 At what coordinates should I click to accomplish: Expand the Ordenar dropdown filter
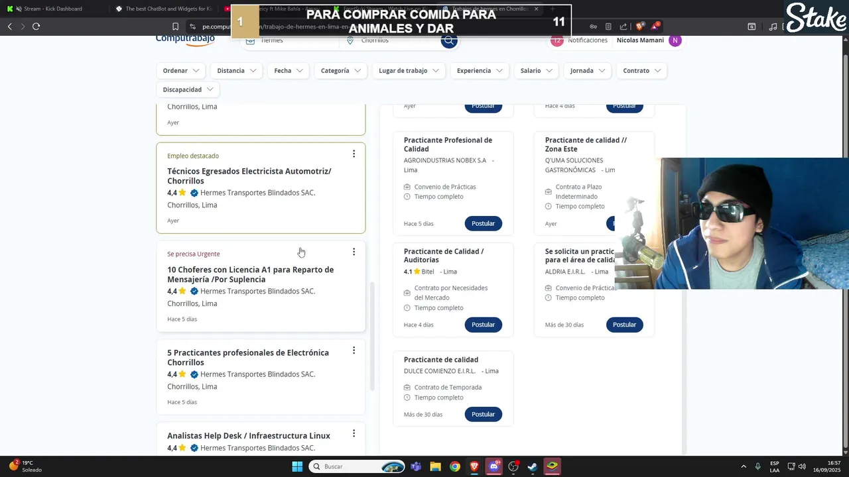181,71
